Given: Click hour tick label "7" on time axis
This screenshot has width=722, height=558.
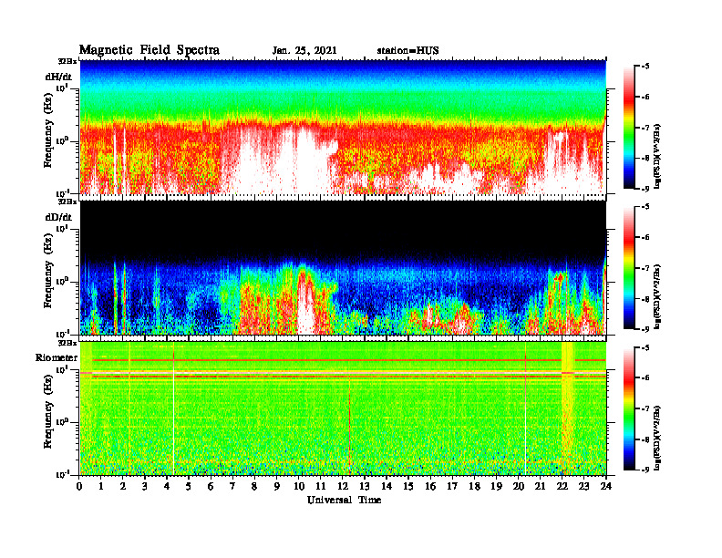Looking at the screenshot, I should [232, 487].
